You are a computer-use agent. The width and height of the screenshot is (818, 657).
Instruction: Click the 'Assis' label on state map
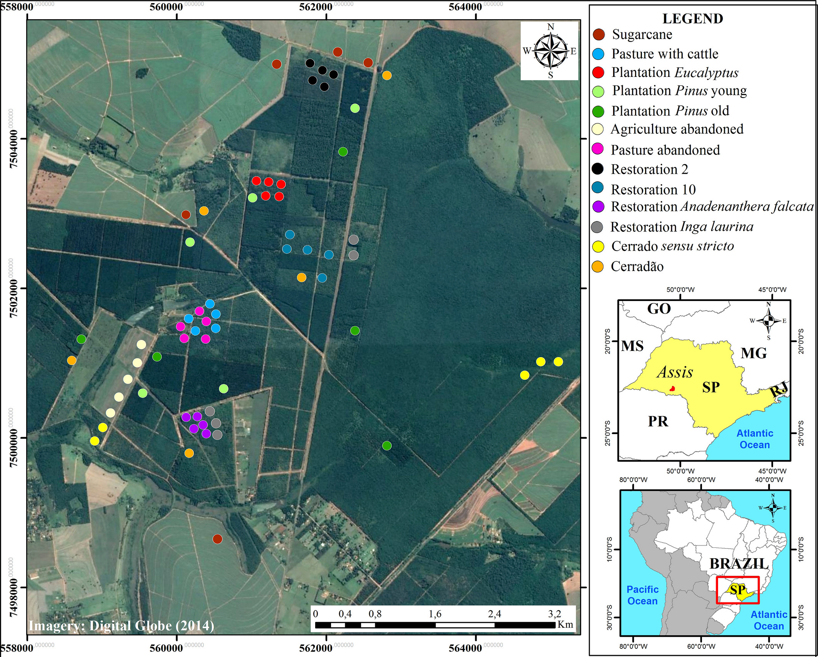pyautogui.click(x=675, y=372)
